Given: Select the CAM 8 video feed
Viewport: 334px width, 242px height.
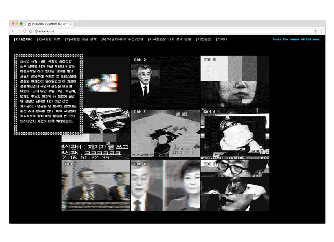Looking at the screenshot, I should click(165, 185).
